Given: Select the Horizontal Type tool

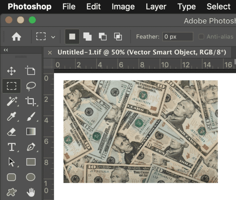Looking at the screenshot, I should pyautogui.click(x=11, y=147).
